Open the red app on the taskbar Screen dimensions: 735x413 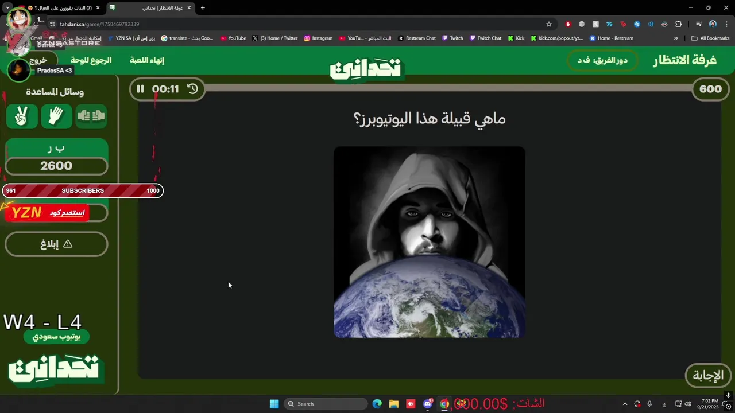[x=411, y=404]
